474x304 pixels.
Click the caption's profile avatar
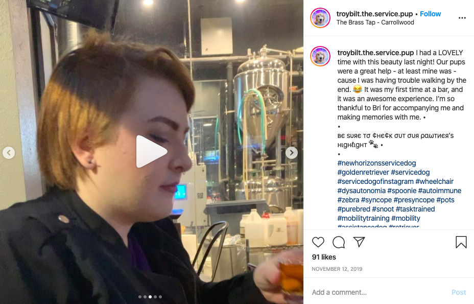tap(320, 56)
